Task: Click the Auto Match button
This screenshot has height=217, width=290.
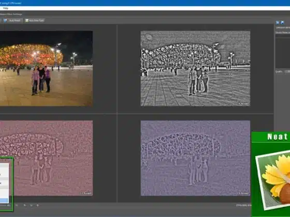Action: (12, 21)
